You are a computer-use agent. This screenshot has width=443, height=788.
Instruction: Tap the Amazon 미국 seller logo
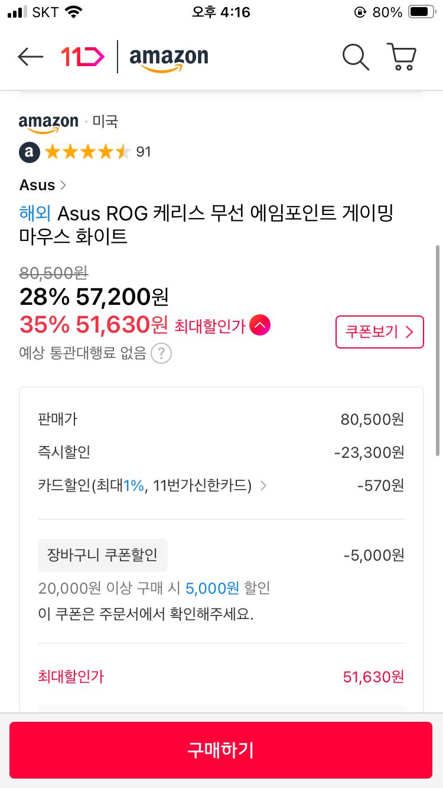(x=48, y=122)
